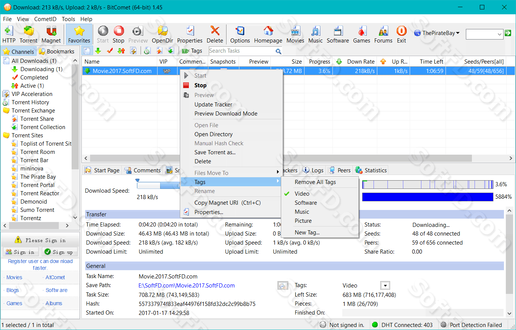Expand the Tags Video dropdown arrow

pos(385,286)
